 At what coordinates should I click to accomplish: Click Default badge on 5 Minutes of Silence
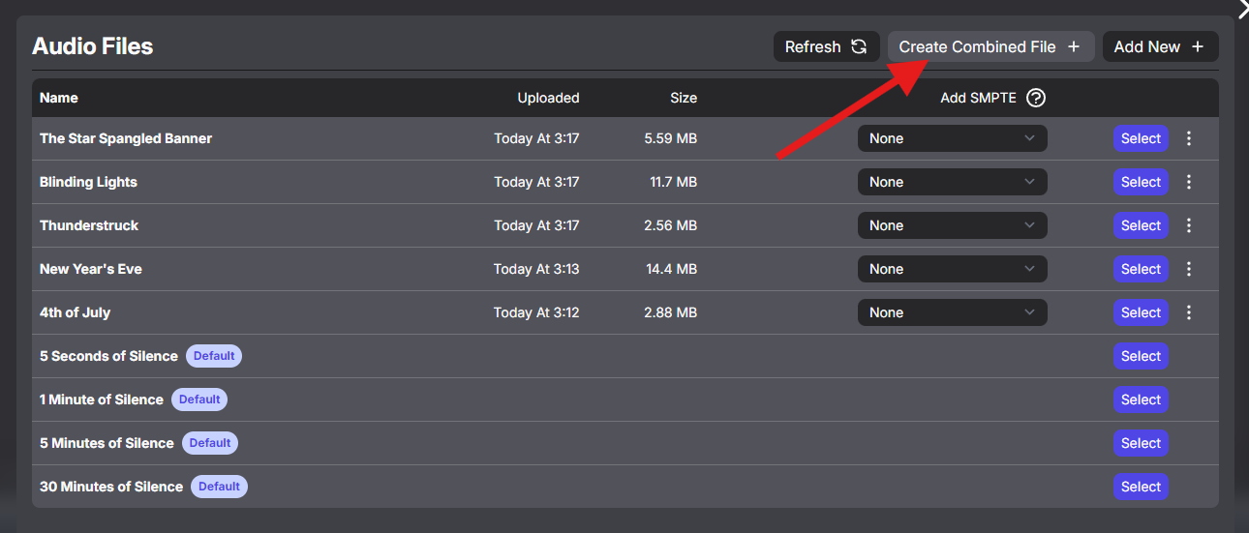click(210, 443)
